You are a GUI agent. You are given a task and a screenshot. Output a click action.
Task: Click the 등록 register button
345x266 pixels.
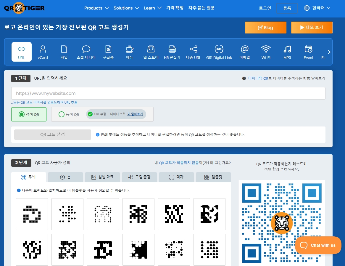click(287, 8)
